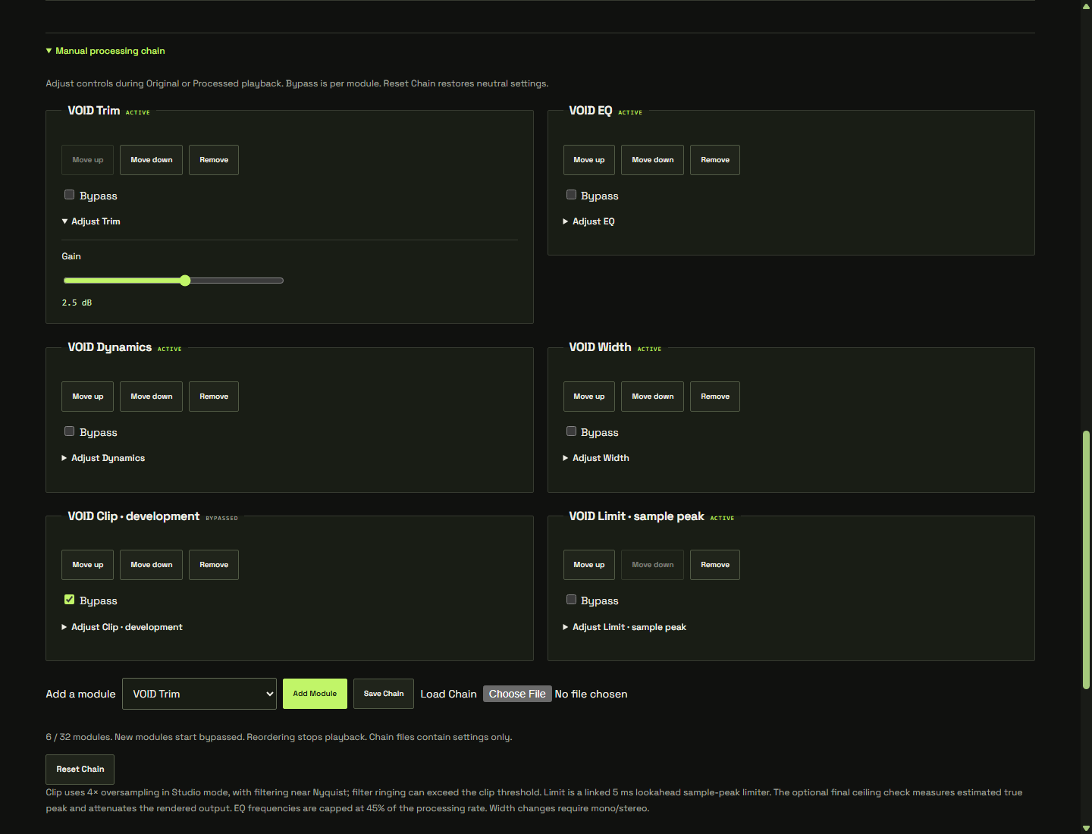Click the VOID Trim module title
The height and width of the screenshot is (834, 1092).
(x=94, y=111)
